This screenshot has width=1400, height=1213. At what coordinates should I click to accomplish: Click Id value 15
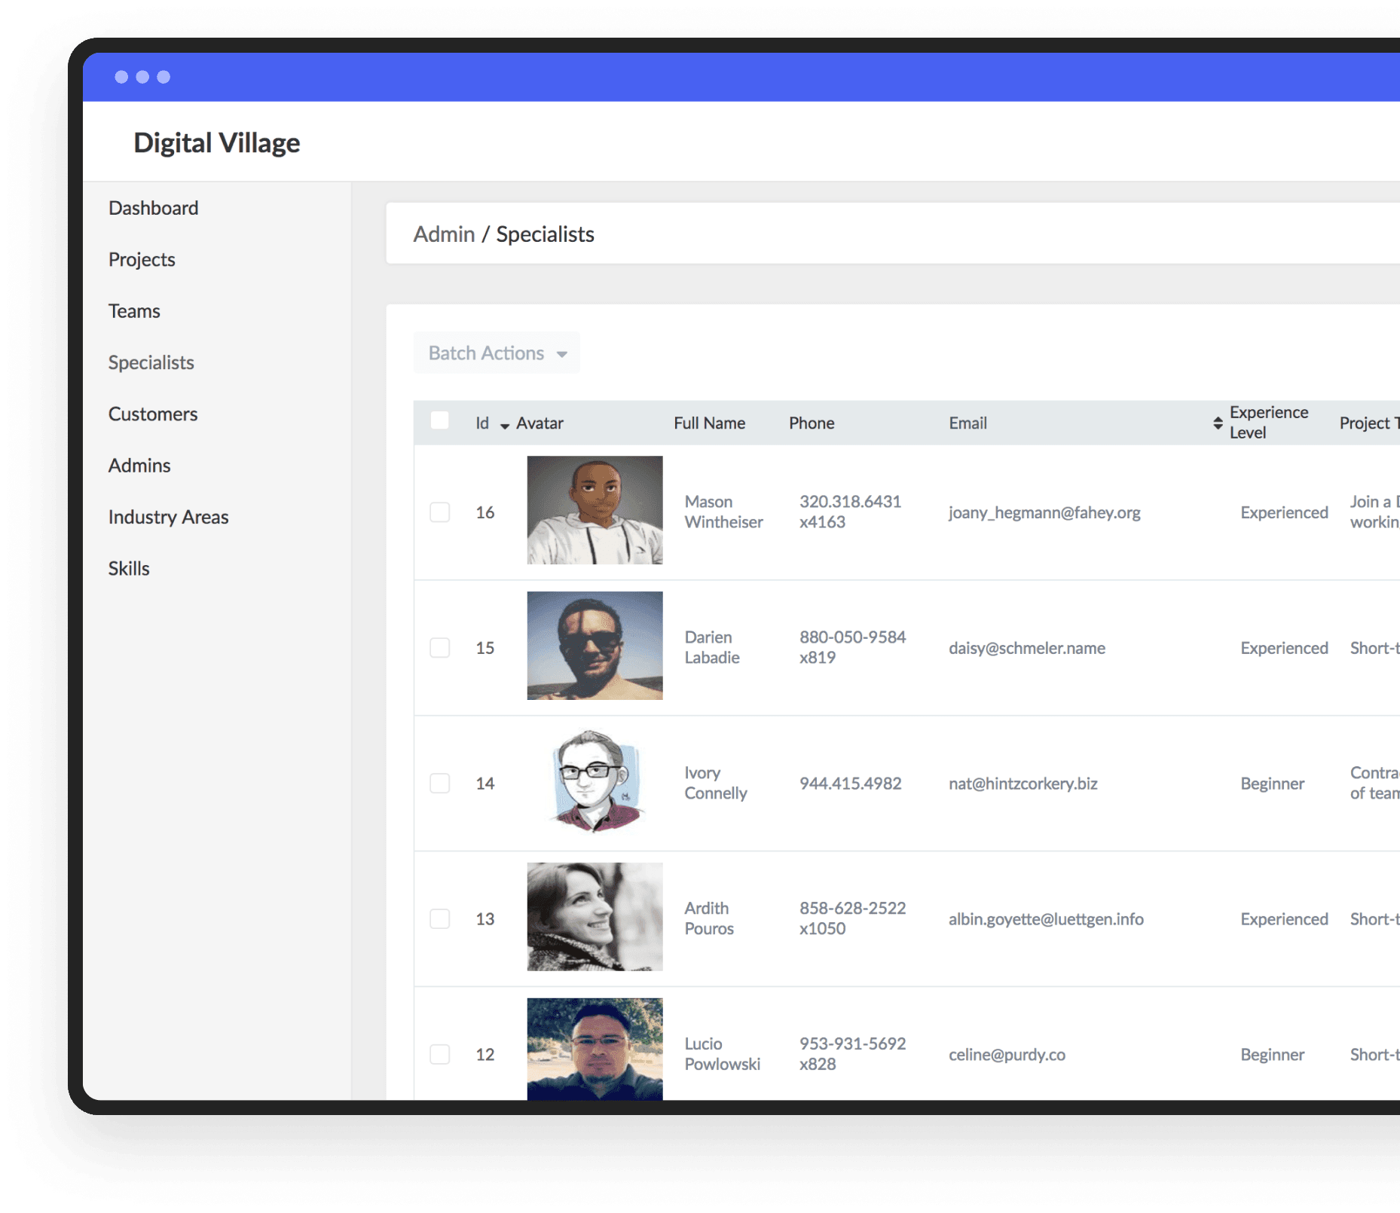484,648
